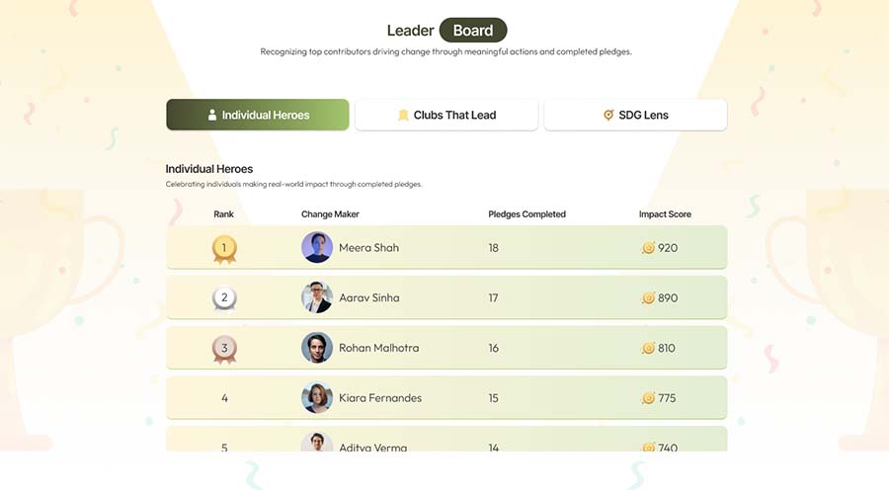Click the Board pill in the title
This screenshot has height=499, width=889.
tap(473, 31)
